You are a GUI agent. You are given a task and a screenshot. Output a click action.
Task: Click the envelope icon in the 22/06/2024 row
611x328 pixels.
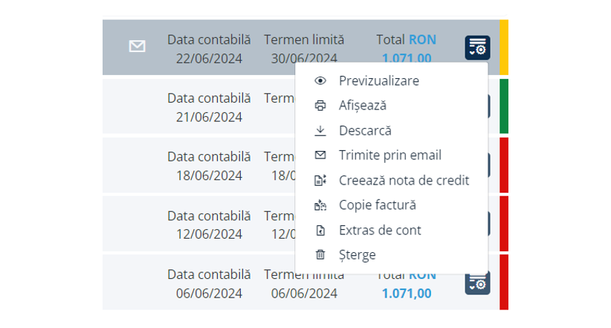(x=137, y=47)
